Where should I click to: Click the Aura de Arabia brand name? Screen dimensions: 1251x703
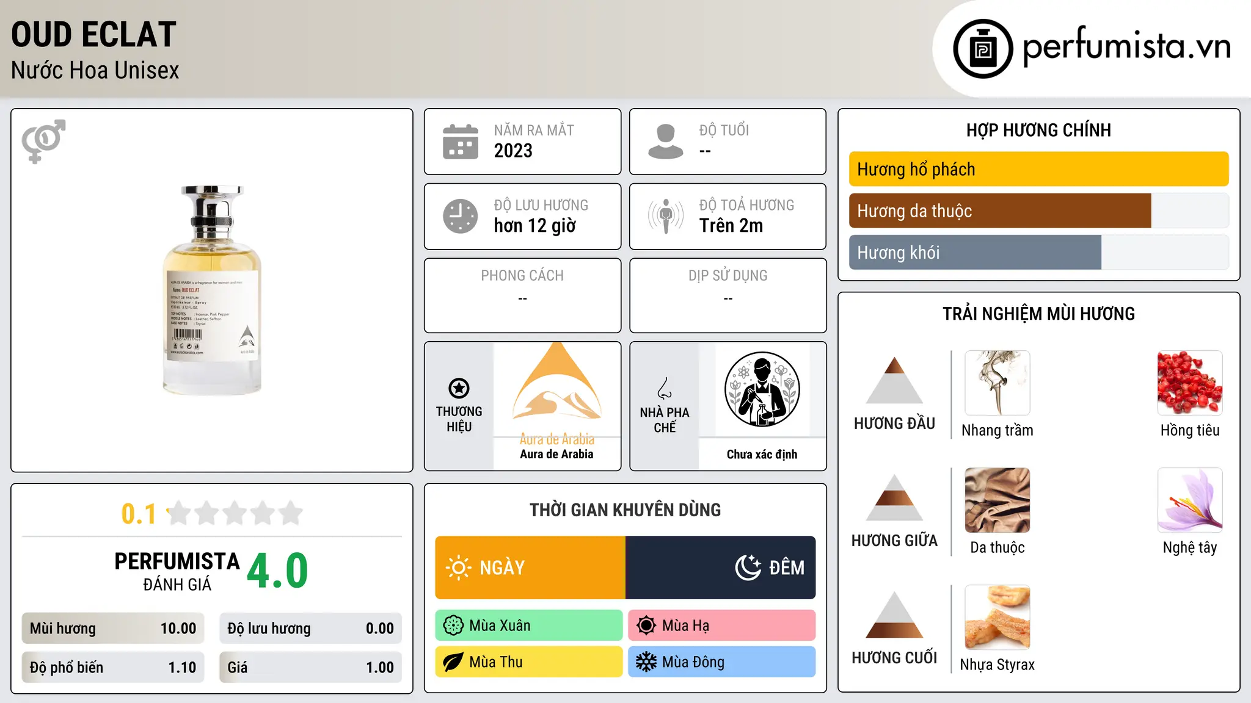coord(557,454)
